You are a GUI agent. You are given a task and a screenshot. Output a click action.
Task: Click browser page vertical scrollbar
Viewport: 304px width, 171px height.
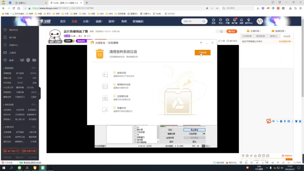(x=302, y=58)
